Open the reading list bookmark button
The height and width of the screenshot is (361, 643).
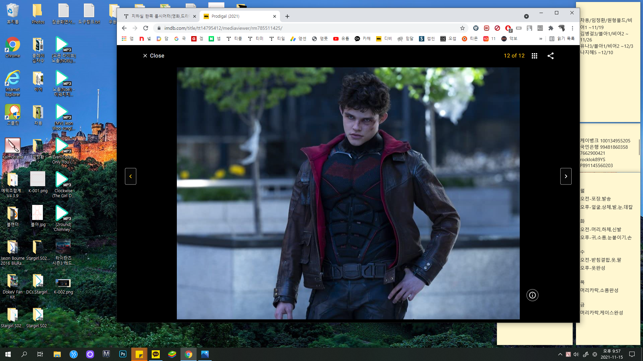[562, 39]
